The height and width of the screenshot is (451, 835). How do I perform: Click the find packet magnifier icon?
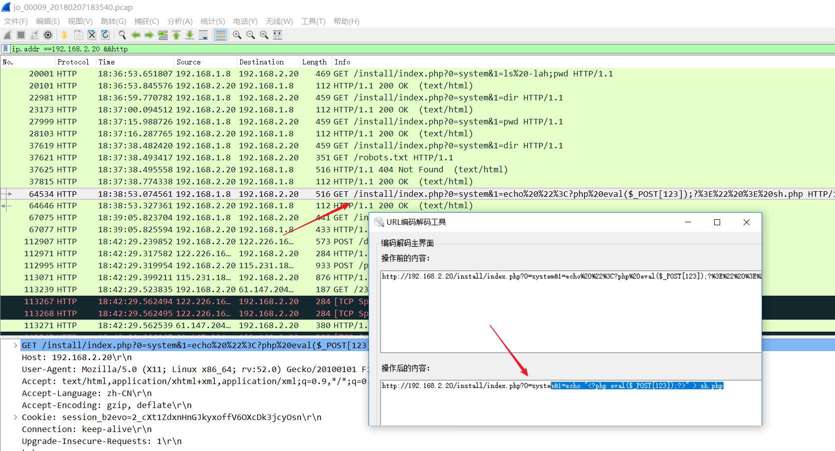(x=122, y=35)
